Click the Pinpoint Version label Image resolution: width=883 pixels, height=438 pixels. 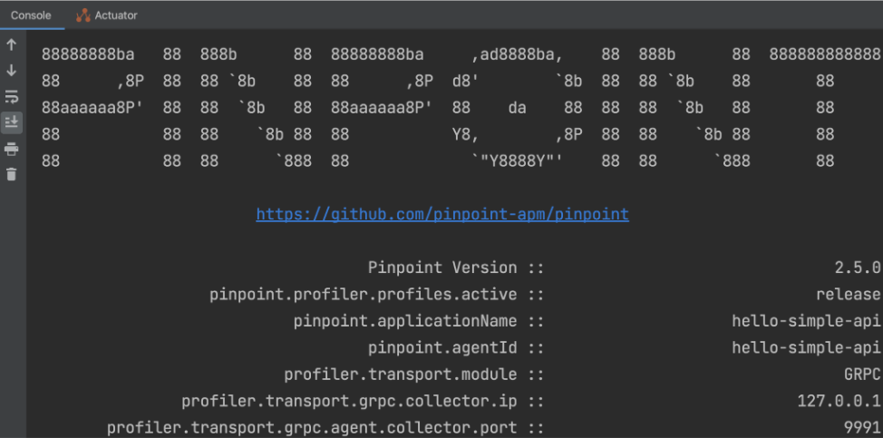442,268
